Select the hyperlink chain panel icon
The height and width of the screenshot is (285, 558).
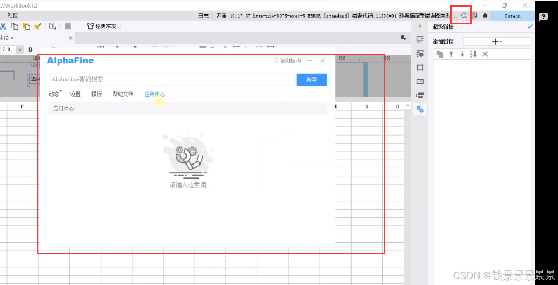[x=420, y=109]
